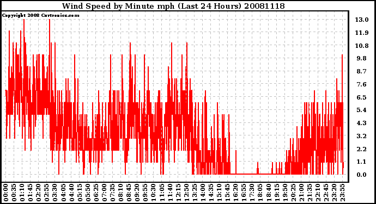Click the 06:25 time axis label

click(96, 193)
